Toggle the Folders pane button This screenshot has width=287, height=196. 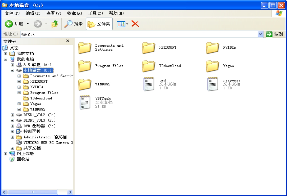99,24
